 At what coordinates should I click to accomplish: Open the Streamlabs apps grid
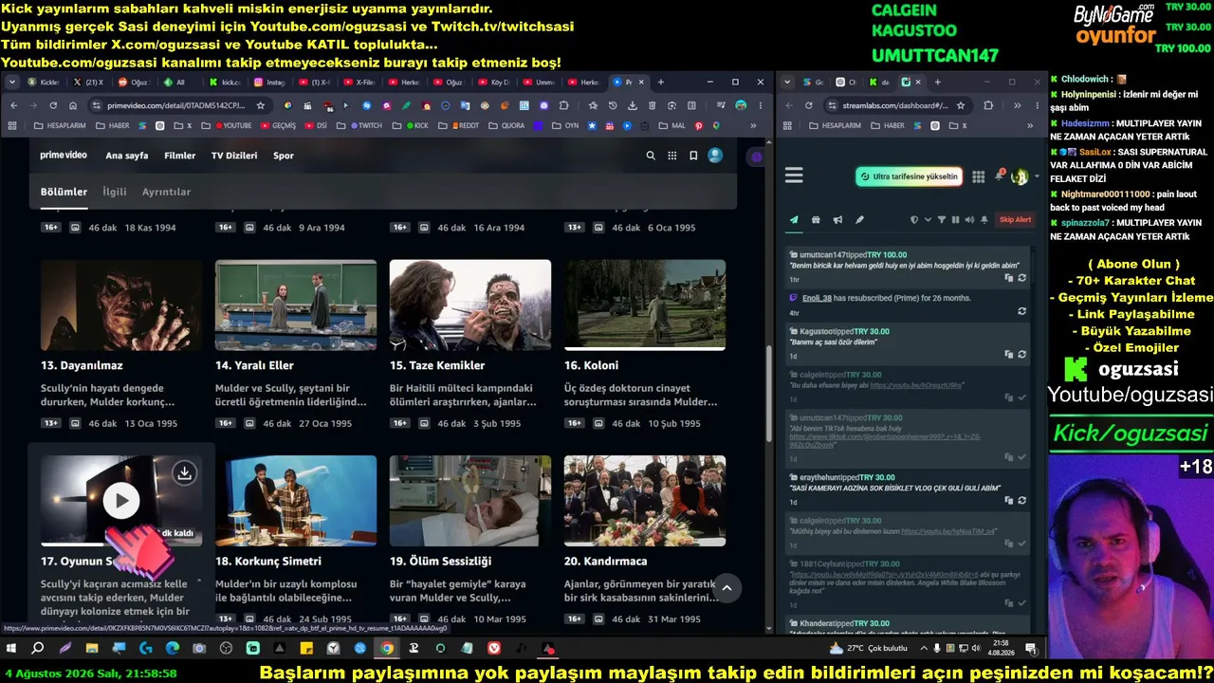click(x=978, y=176)
